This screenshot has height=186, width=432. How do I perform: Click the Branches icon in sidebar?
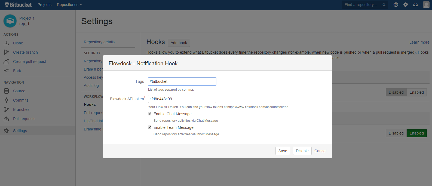tap(6, 109)
